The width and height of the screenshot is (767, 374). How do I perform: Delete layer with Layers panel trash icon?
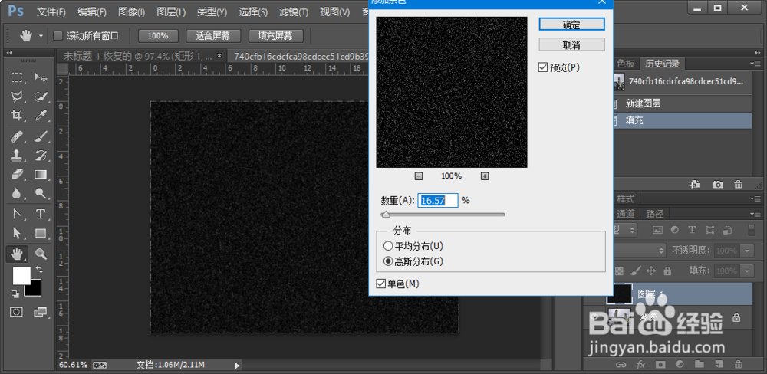tap(738, 364)
